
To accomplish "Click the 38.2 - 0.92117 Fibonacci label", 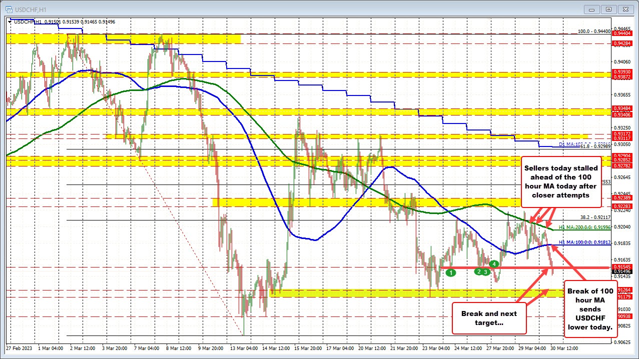I will pos(595,217).
